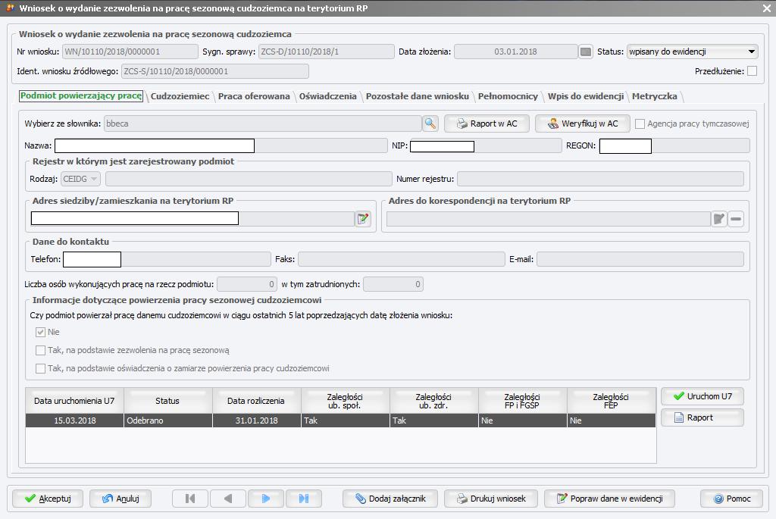Viewport: 776px width, 519px height.
Task: Select the 15.03.2018 table cell
Action: click(x=74, y=421)
